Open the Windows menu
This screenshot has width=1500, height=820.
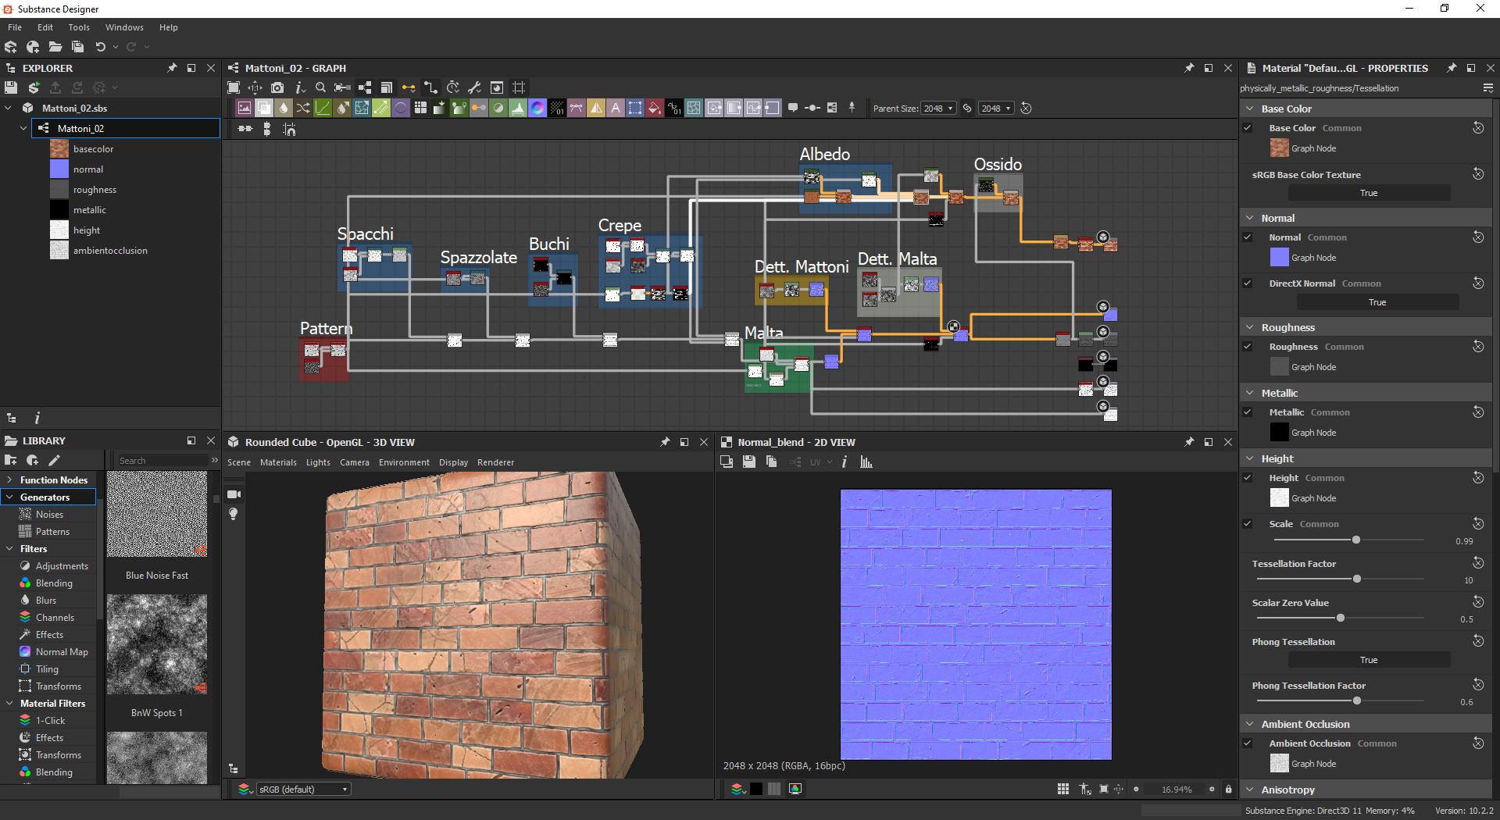tap(124, 27)
